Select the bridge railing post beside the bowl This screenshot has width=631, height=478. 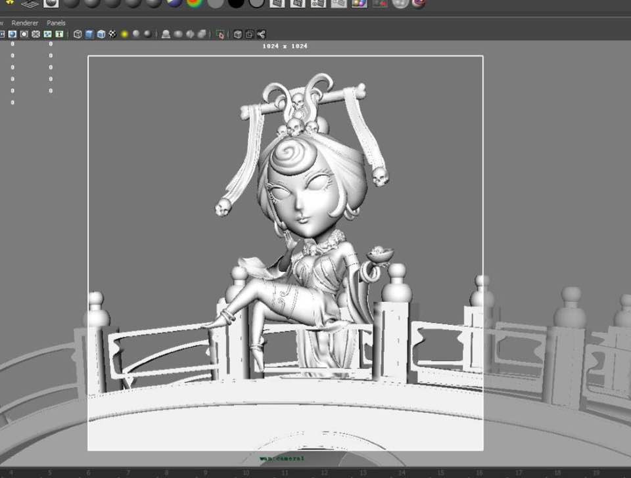point(394,322)
